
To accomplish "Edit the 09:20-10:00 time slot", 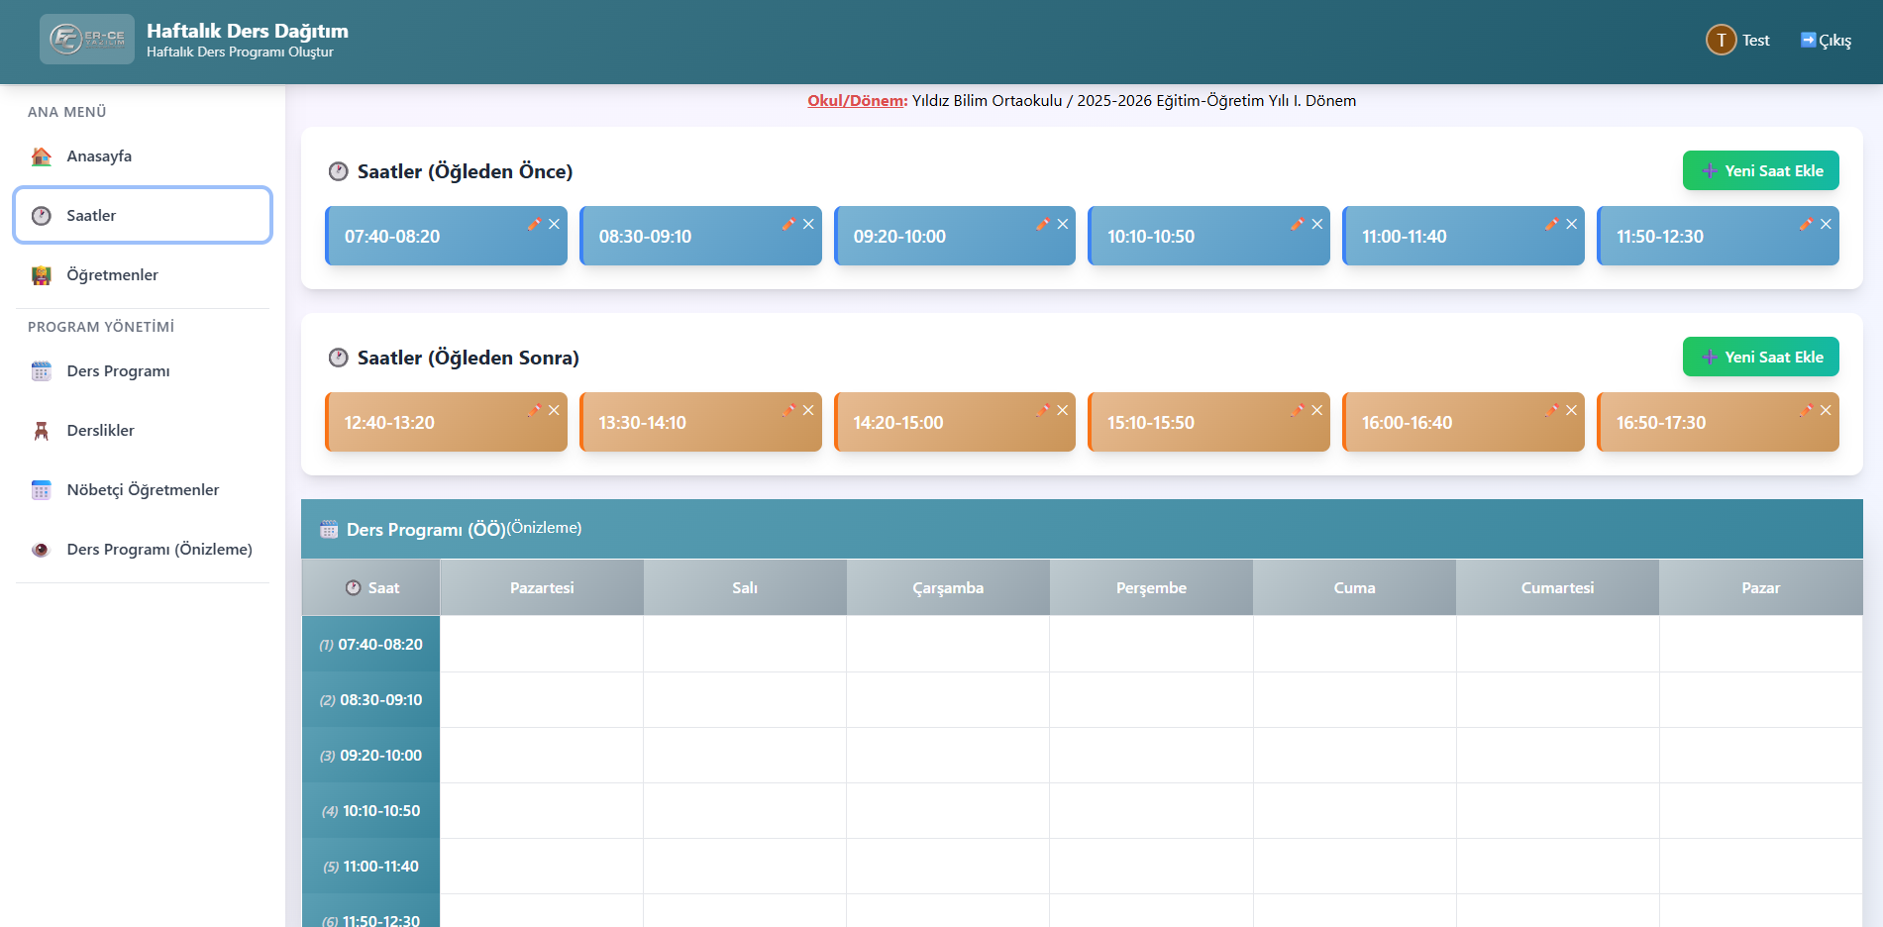I will click(1042, 224).
